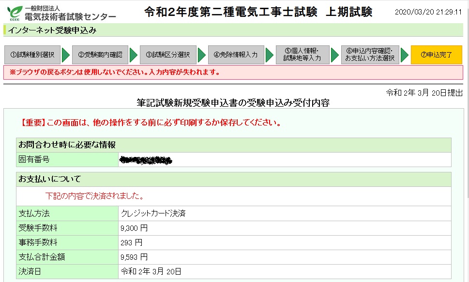Click the 下記の内容で決済されました message
Image resolution: width=469 pixels, height=282 pixels.
point(95,196)
